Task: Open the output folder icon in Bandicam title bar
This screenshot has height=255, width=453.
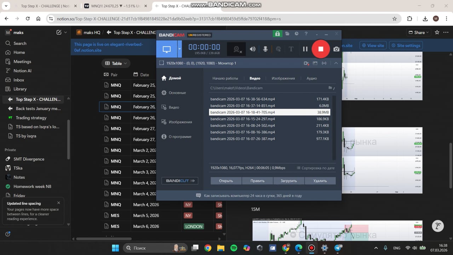Action: pyautogui.click(x=287, y=34)
